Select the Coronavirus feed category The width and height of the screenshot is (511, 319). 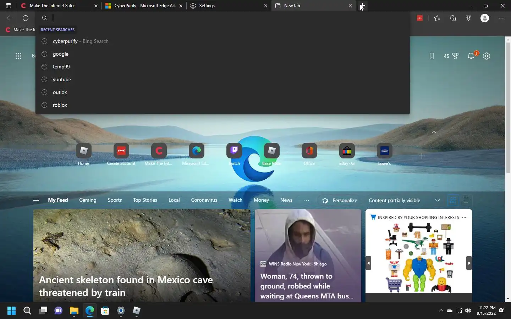(204, 200)
